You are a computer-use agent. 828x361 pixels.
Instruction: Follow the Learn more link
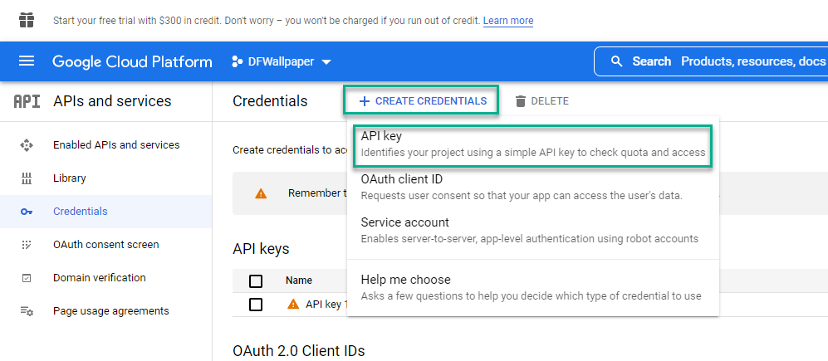(508, 21)
